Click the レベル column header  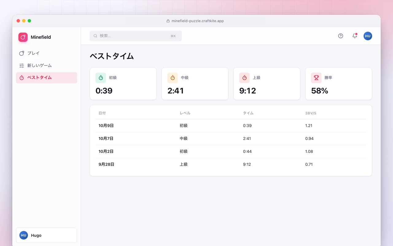tap(185, 113)
